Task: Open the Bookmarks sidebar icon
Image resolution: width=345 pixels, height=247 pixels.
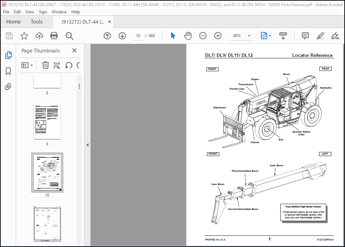Action: pos(8,71)
